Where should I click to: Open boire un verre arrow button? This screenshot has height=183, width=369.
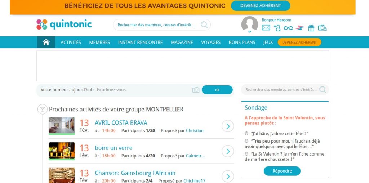(x=228, y=151)
